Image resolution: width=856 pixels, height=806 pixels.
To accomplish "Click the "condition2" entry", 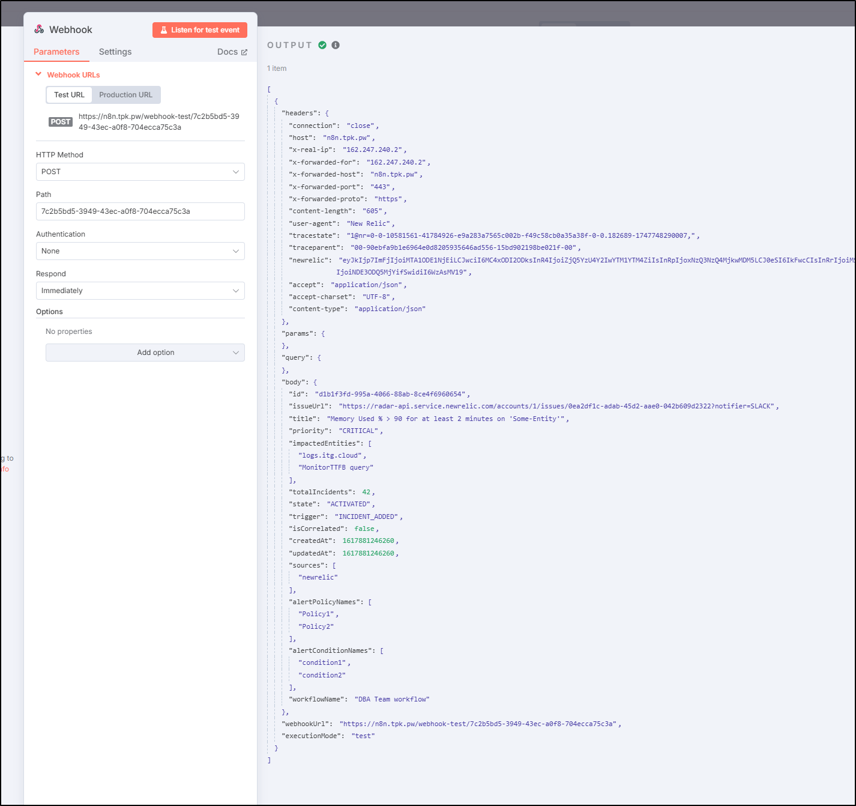I will (322, 675).
